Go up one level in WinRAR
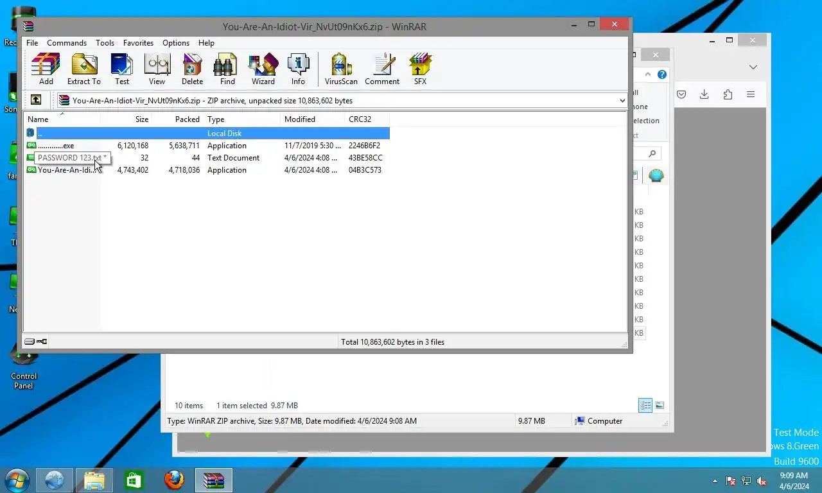The width and height of the screenshot is (822, 493). (36, 100)
